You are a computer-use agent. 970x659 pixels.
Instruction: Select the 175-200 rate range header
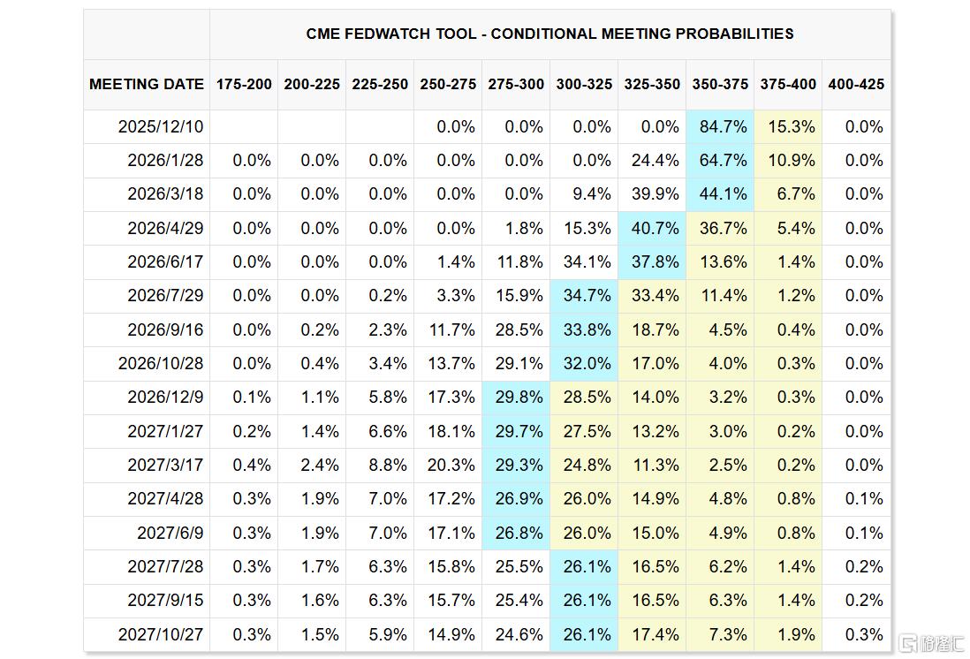(x=244, y=85)
